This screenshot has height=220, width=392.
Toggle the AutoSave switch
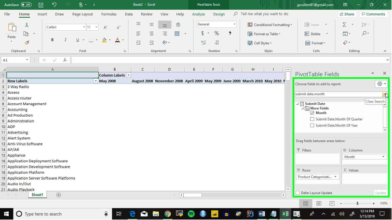(x=26, y=5)
